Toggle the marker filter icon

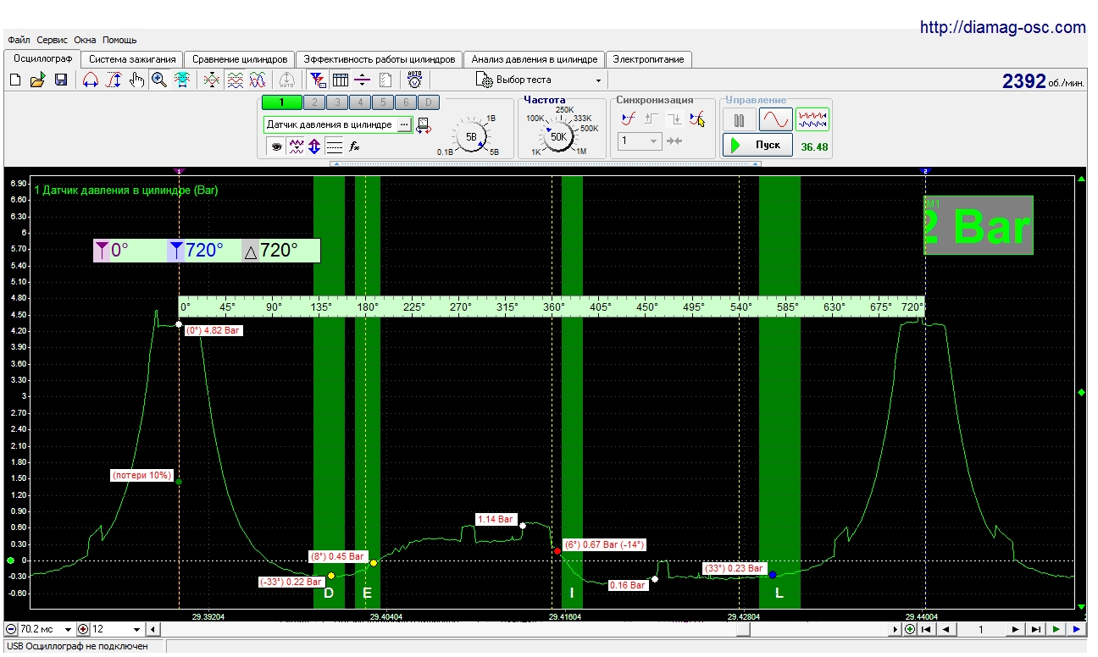318,80
